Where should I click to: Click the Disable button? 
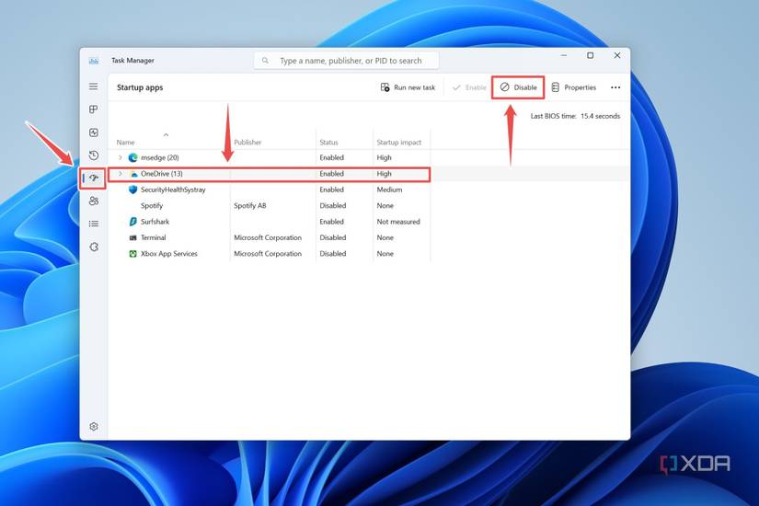click(x=519, y=87)
